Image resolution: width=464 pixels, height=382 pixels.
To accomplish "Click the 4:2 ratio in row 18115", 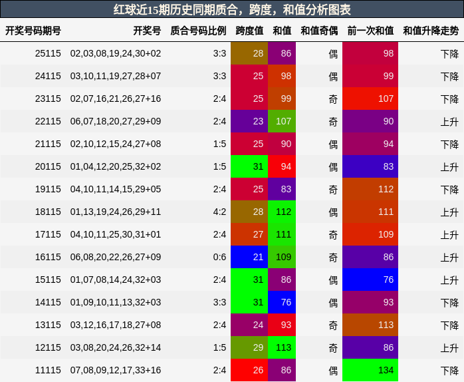I will [x=219, y=212].
